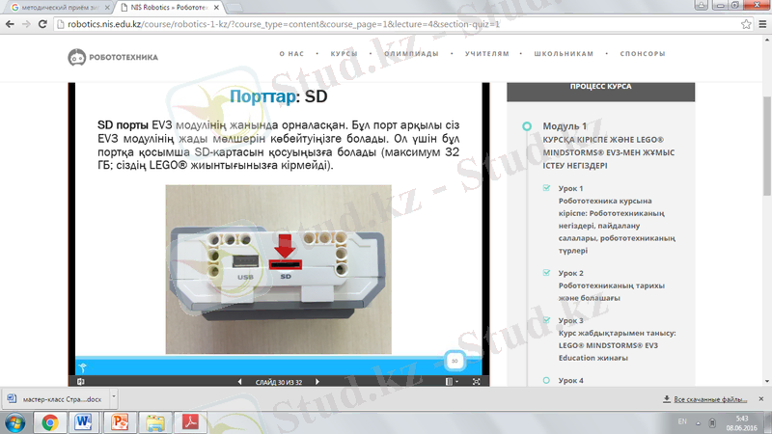
Task: Toggle Урок 3 completion checkbox
Action: pos(546,320)
